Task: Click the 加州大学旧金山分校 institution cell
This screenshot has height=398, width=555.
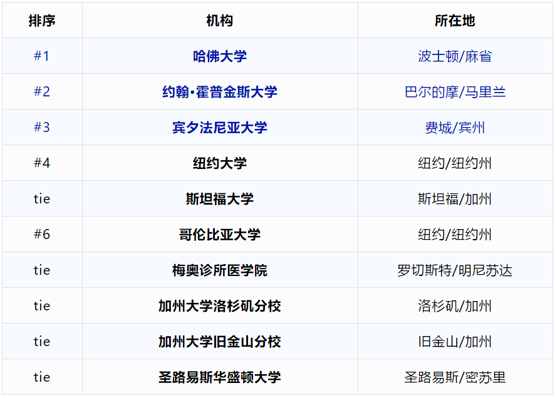Action: pyautogui.click(x=220, y=342)
